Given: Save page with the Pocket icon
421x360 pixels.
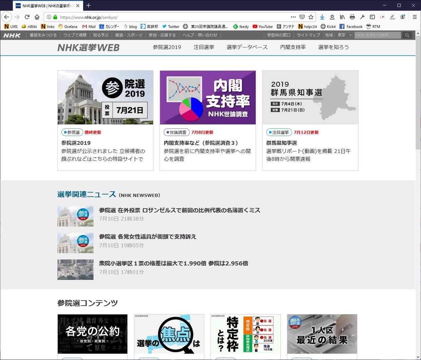Looking at the screenshot, I should point(302,17).
